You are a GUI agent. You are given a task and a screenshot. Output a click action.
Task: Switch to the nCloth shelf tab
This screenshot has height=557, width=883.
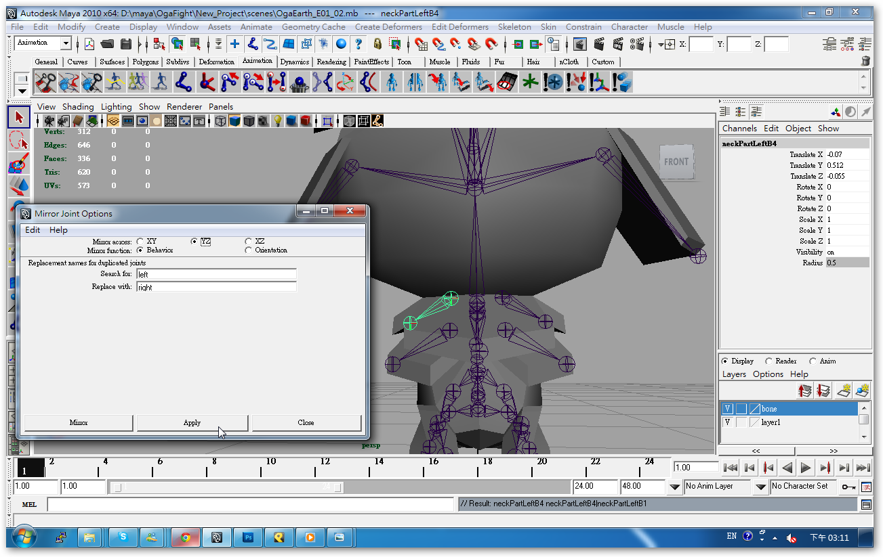pyautogui.click(x=570, y=61)
